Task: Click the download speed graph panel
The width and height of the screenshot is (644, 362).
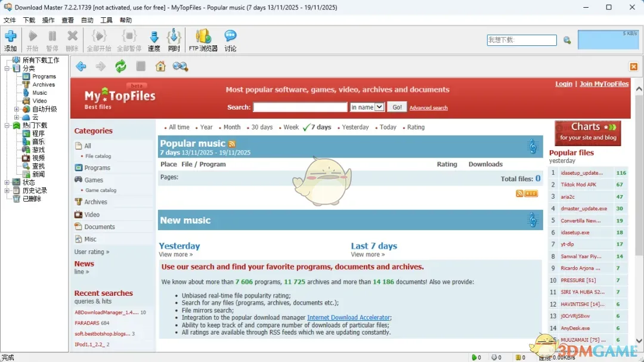Action: click(608, 39)
